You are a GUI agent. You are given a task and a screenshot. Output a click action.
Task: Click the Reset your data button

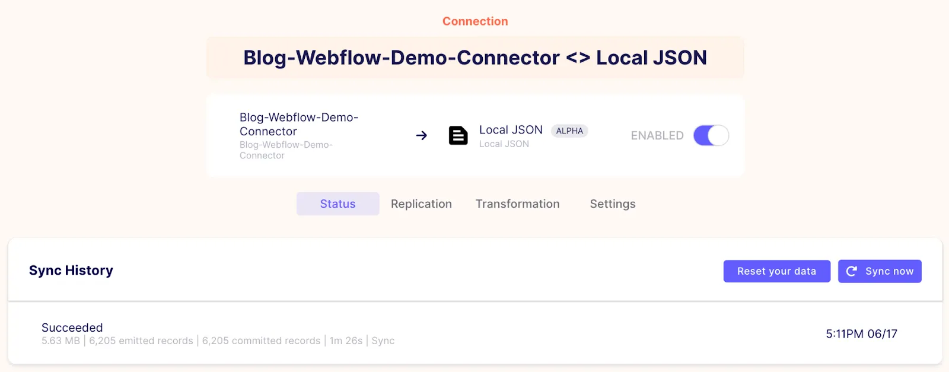pos(777,271)
